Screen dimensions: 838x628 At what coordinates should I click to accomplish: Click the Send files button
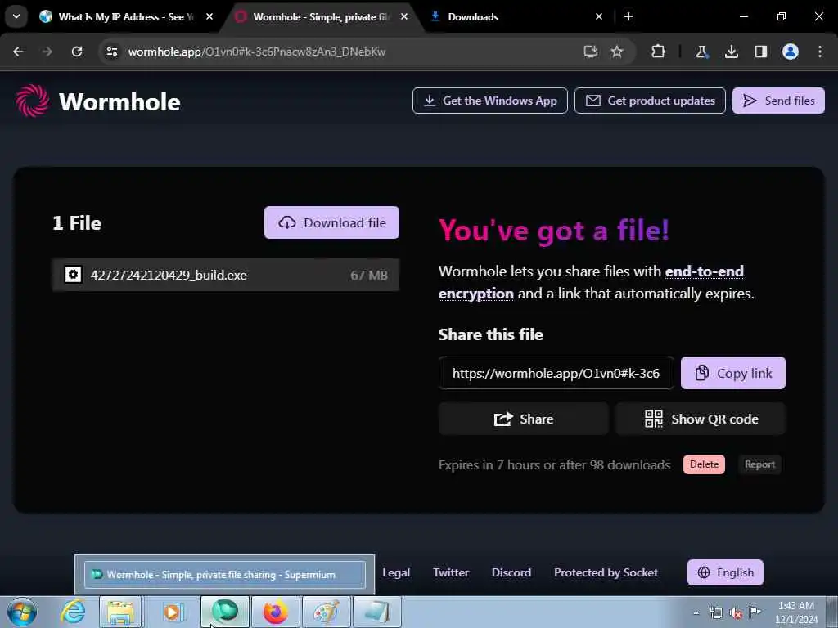coord(778,101)
